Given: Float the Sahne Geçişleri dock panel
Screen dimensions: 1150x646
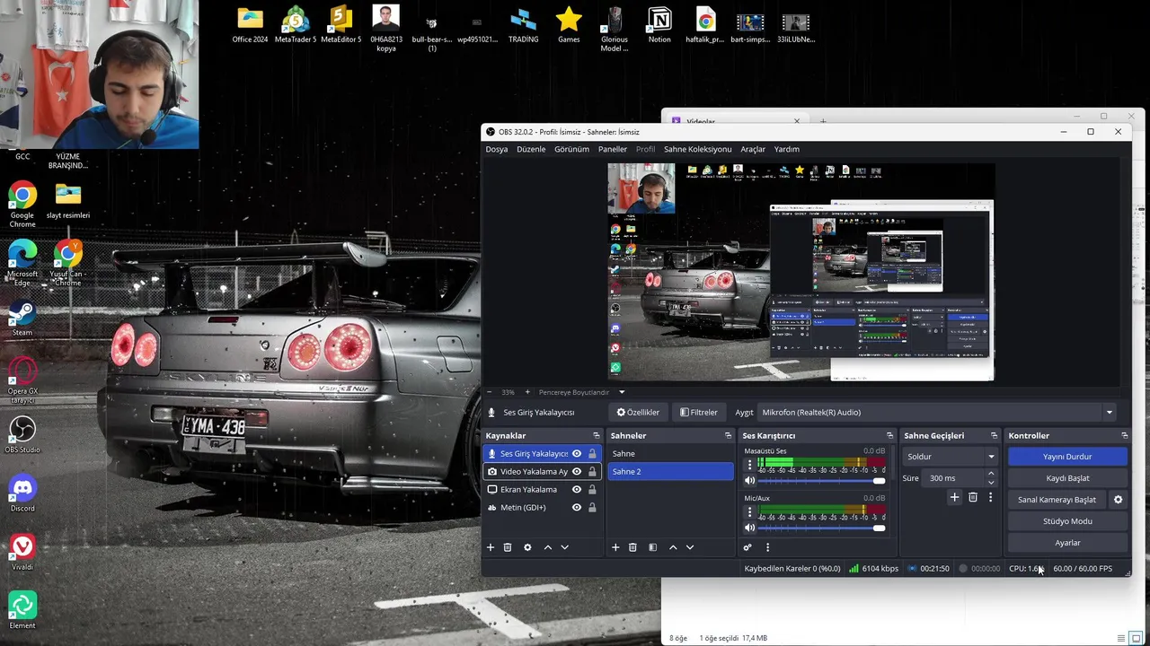Looking at the screenshot, I should (x=994, y=436).
